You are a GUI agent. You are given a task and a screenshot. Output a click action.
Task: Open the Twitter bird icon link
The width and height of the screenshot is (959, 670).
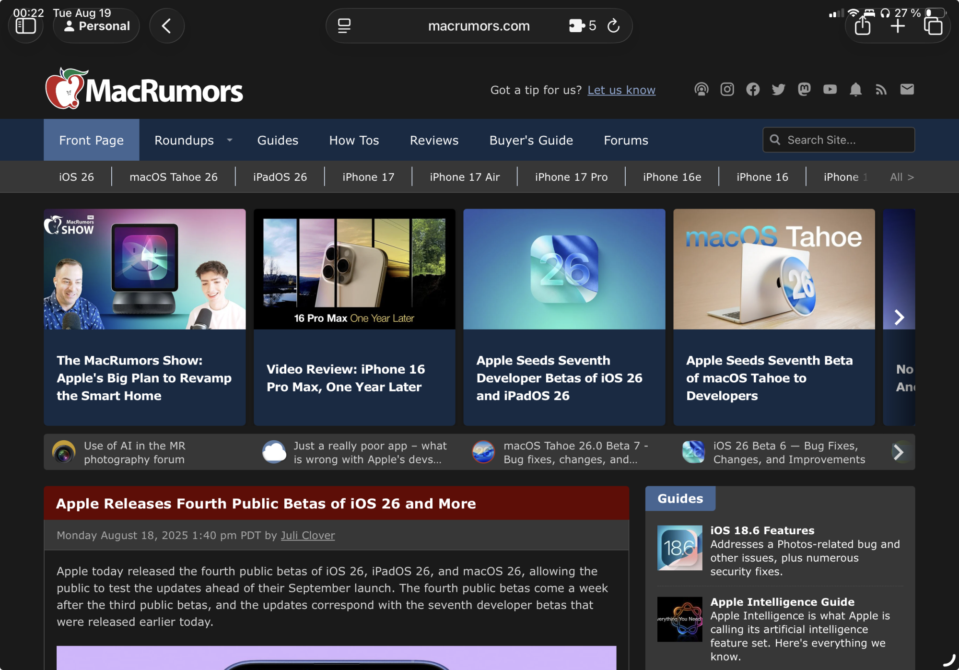pyautogui.click(x=778, y=90)
